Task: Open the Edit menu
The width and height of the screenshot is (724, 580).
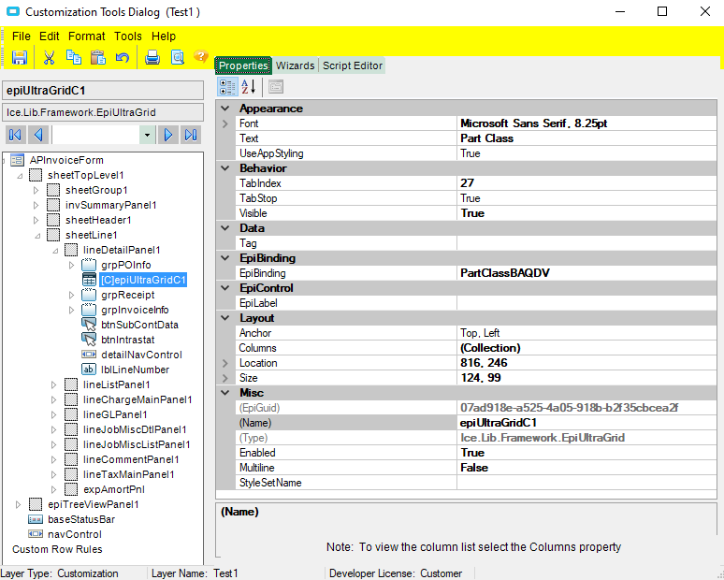Action: pyautogui.click(x=50, y=36)
